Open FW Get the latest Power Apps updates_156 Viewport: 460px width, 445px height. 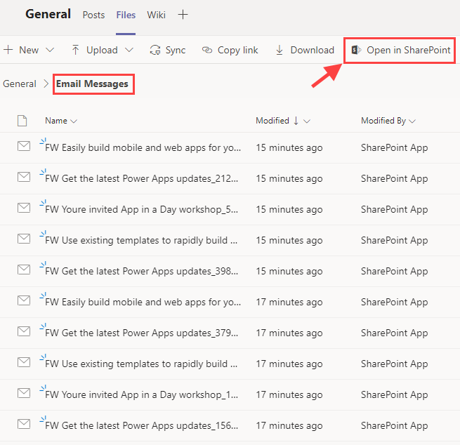click(x=141, y=425)
